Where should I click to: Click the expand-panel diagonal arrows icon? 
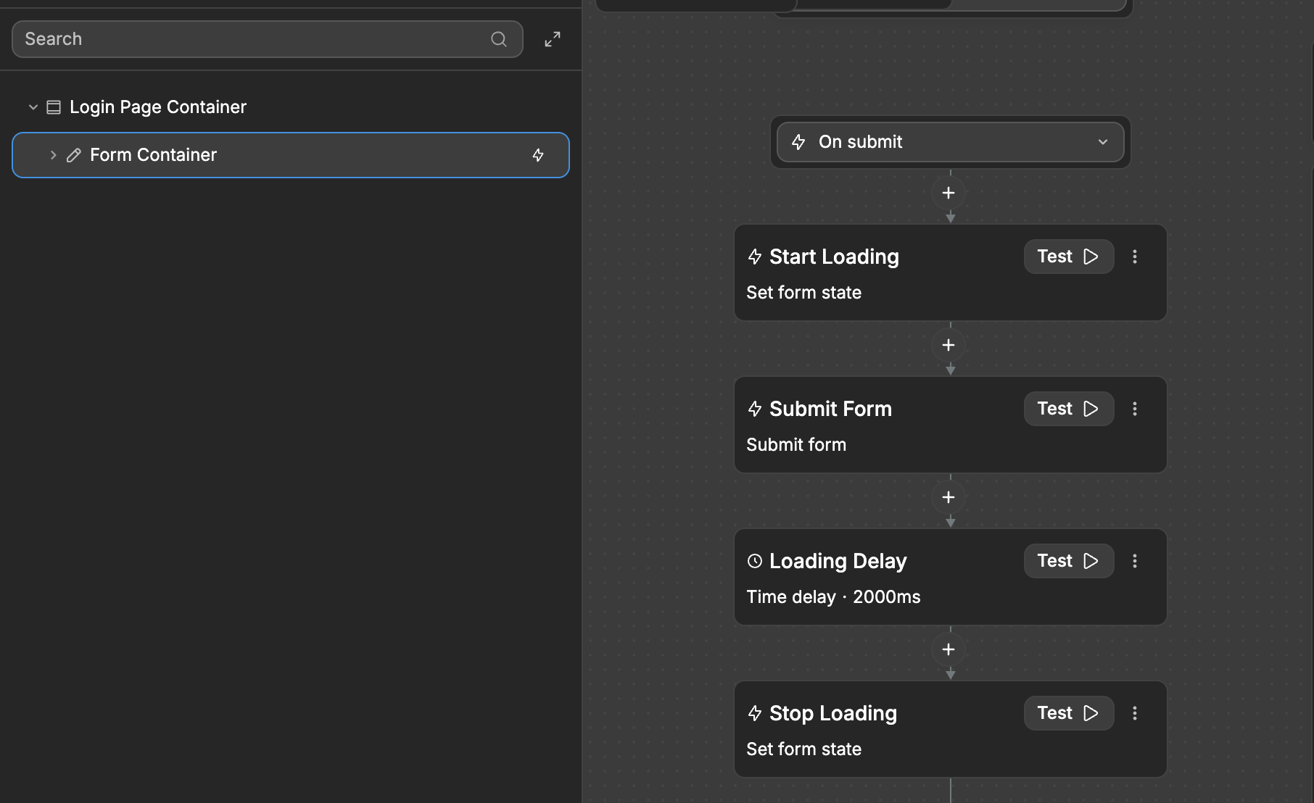click(x=553, y=39)
